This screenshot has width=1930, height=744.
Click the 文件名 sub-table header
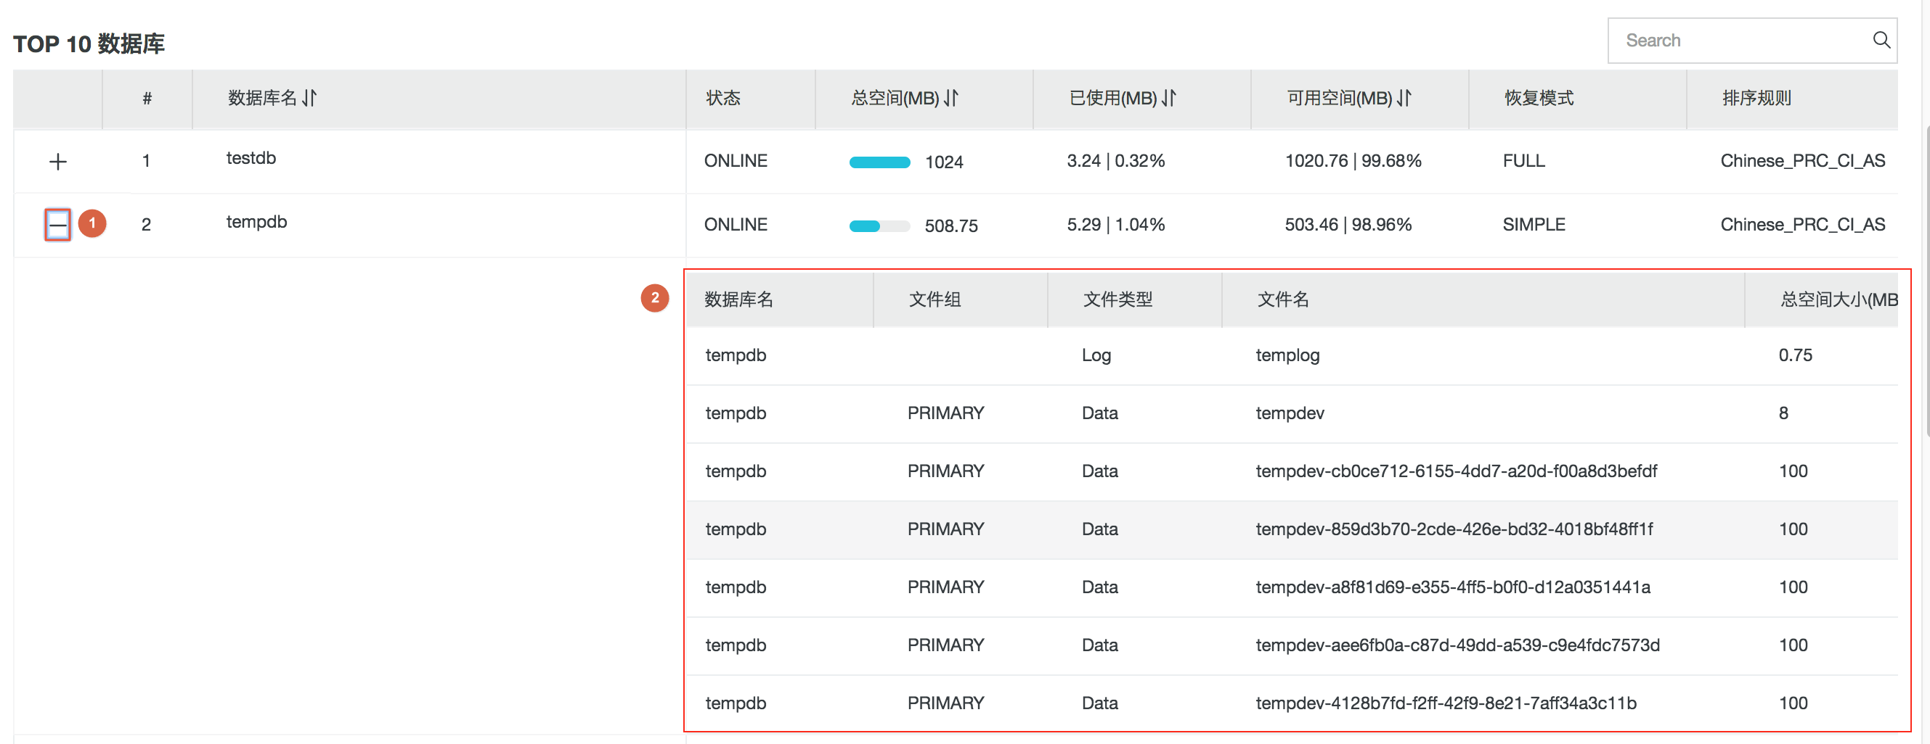1282,300
